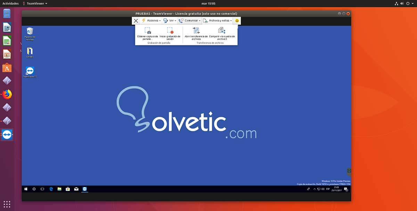
Task: Click the remote taskbar clock showing 21:05
Action: [x=336, y=189]
